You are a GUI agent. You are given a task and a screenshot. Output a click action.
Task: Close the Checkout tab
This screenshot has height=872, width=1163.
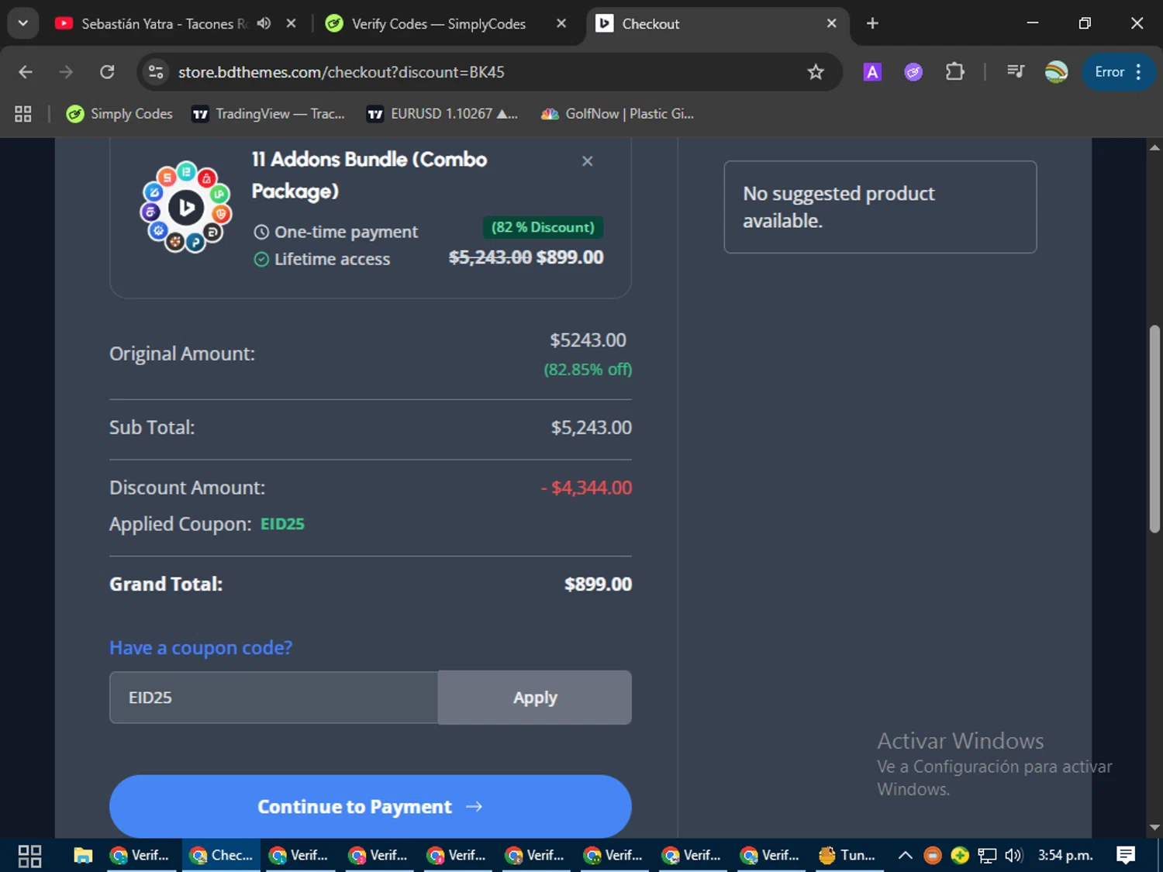click(831, 24)
